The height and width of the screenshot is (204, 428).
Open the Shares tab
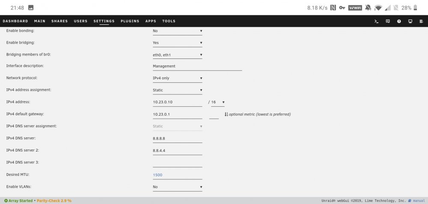click(x=59, y=21)
